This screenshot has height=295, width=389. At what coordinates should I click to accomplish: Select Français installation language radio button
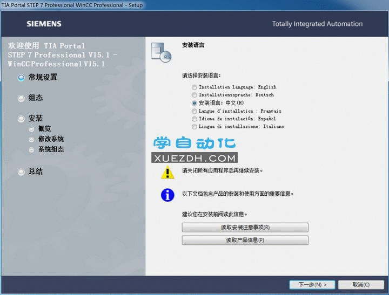pyautogui.click(x=194, y=111)
